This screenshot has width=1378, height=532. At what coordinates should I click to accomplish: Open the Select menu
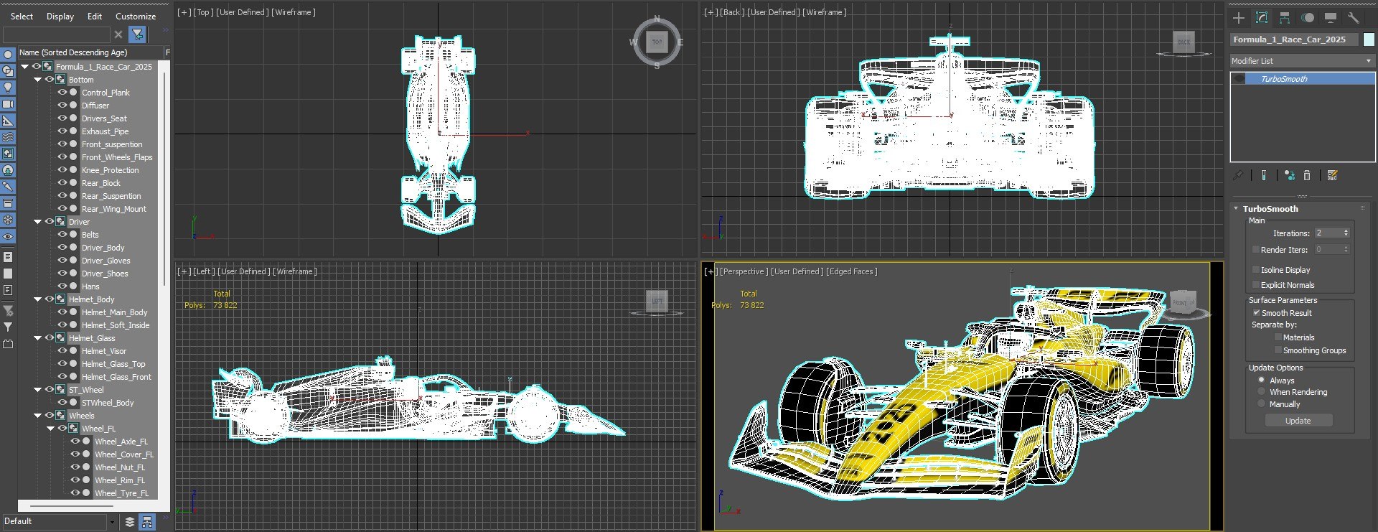[x=22, y=17]
